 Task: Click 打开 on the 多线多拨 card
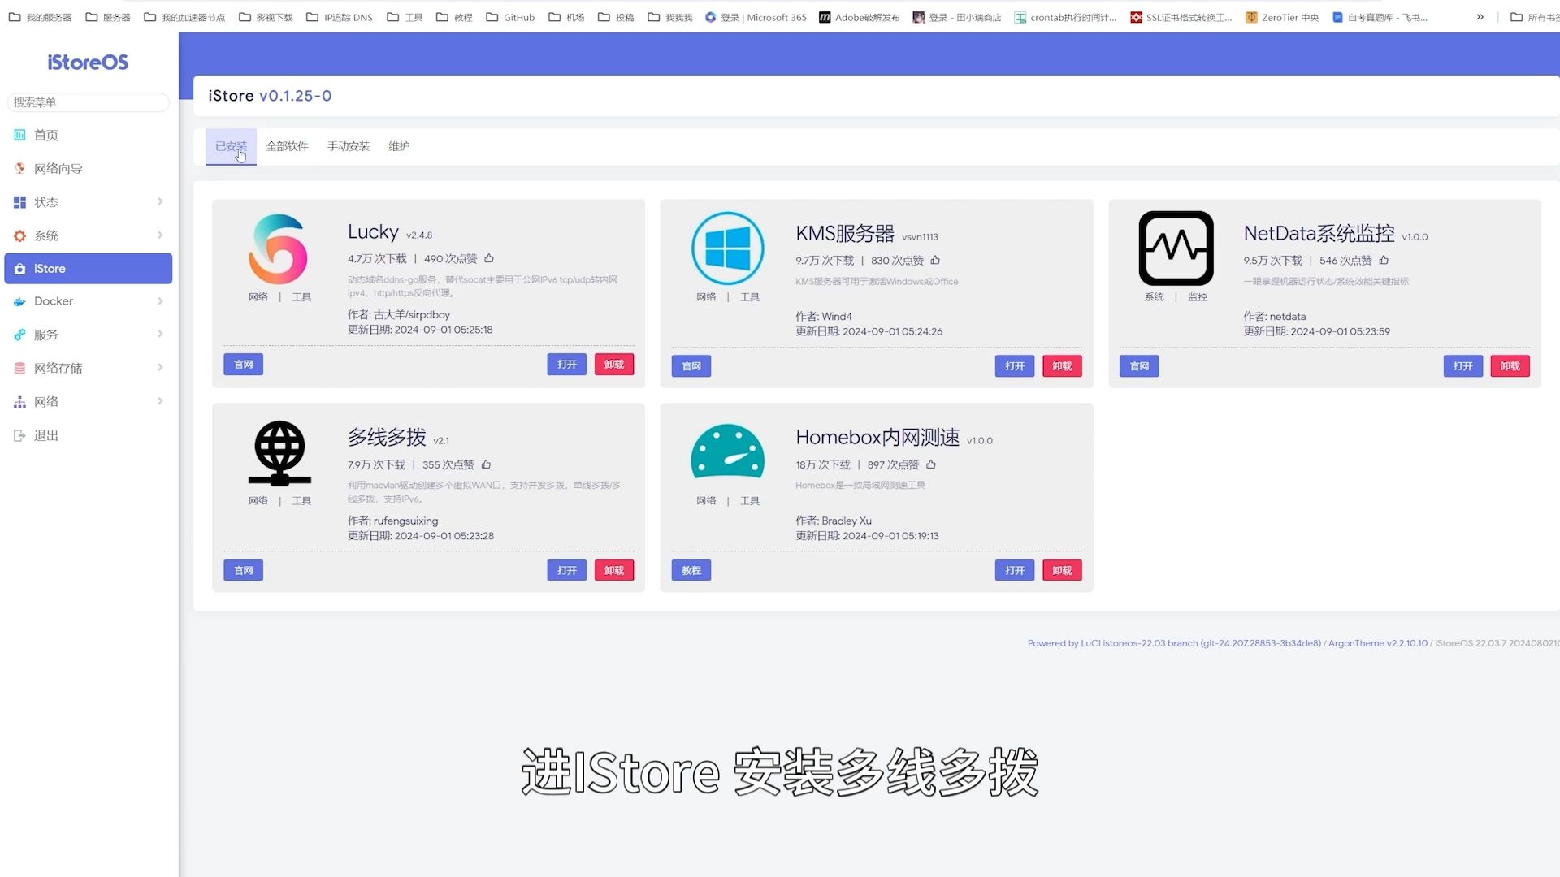pyautogui.click(x=567, y=571)
